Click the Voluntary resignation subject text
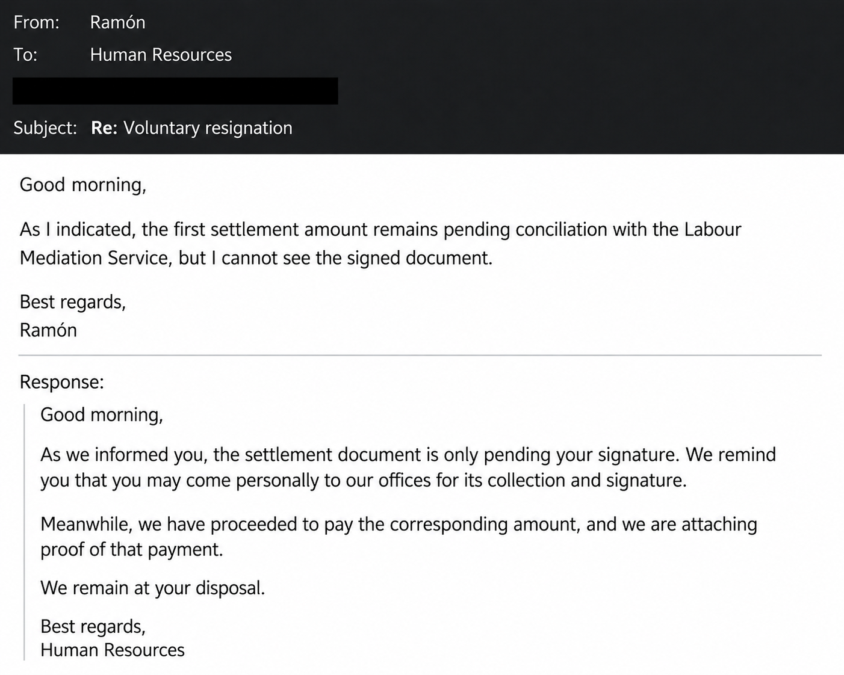844x675 pixels. (x=208, y=128)
